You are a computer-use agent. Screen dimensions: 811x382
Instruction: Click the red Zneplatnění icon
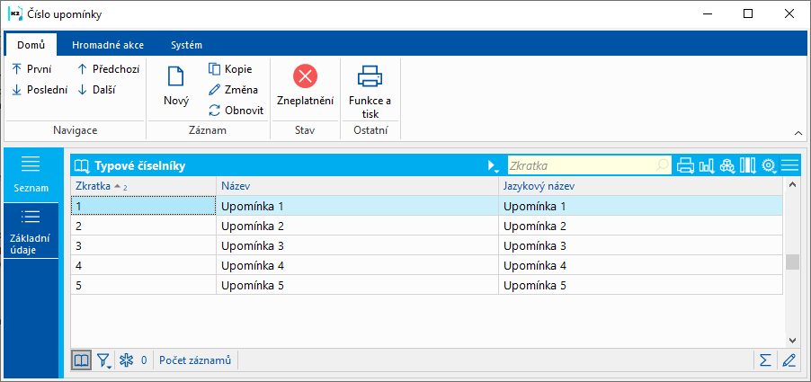click(306, 76)
